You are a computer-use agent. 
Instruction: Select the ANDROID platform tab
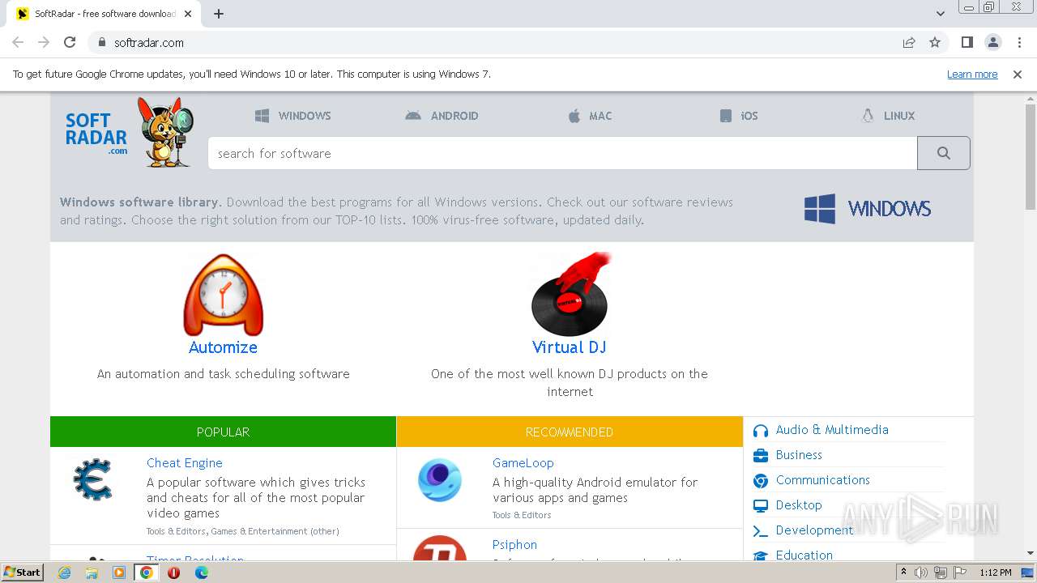[442, 116]
